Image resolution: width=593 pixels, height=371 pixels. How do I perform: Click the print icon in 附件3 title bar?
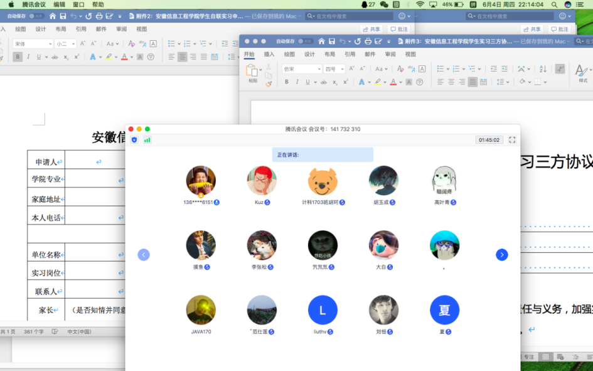[x=367, y=41]
